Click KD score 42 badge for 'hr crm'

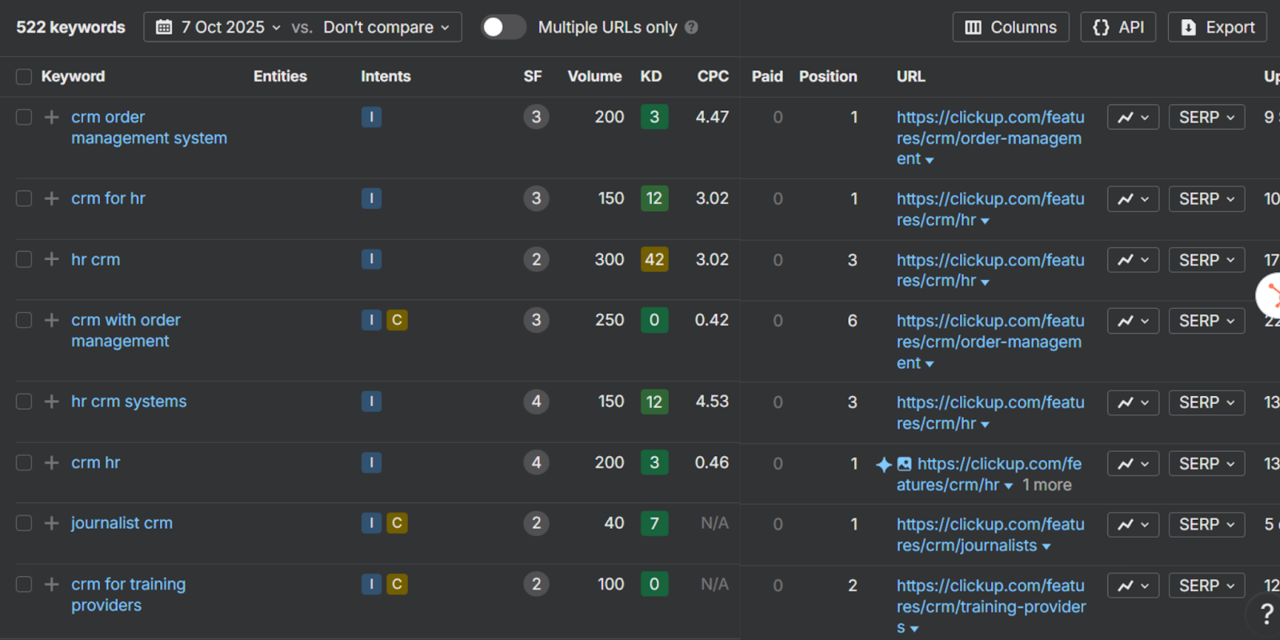654,259
